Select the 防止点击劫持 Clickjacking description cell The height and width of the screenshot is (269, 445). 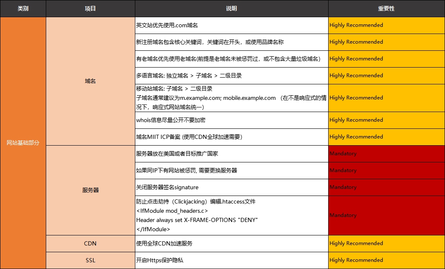click(232, 215)
